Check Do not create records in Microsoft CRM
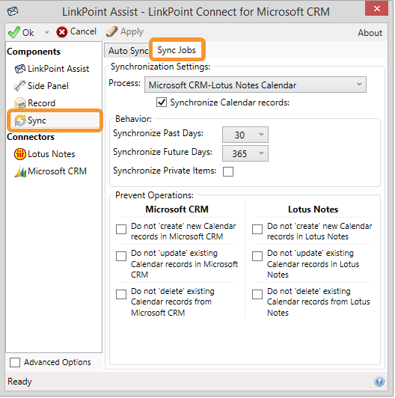This screenshot has height=398, width=395. (121, 229)
